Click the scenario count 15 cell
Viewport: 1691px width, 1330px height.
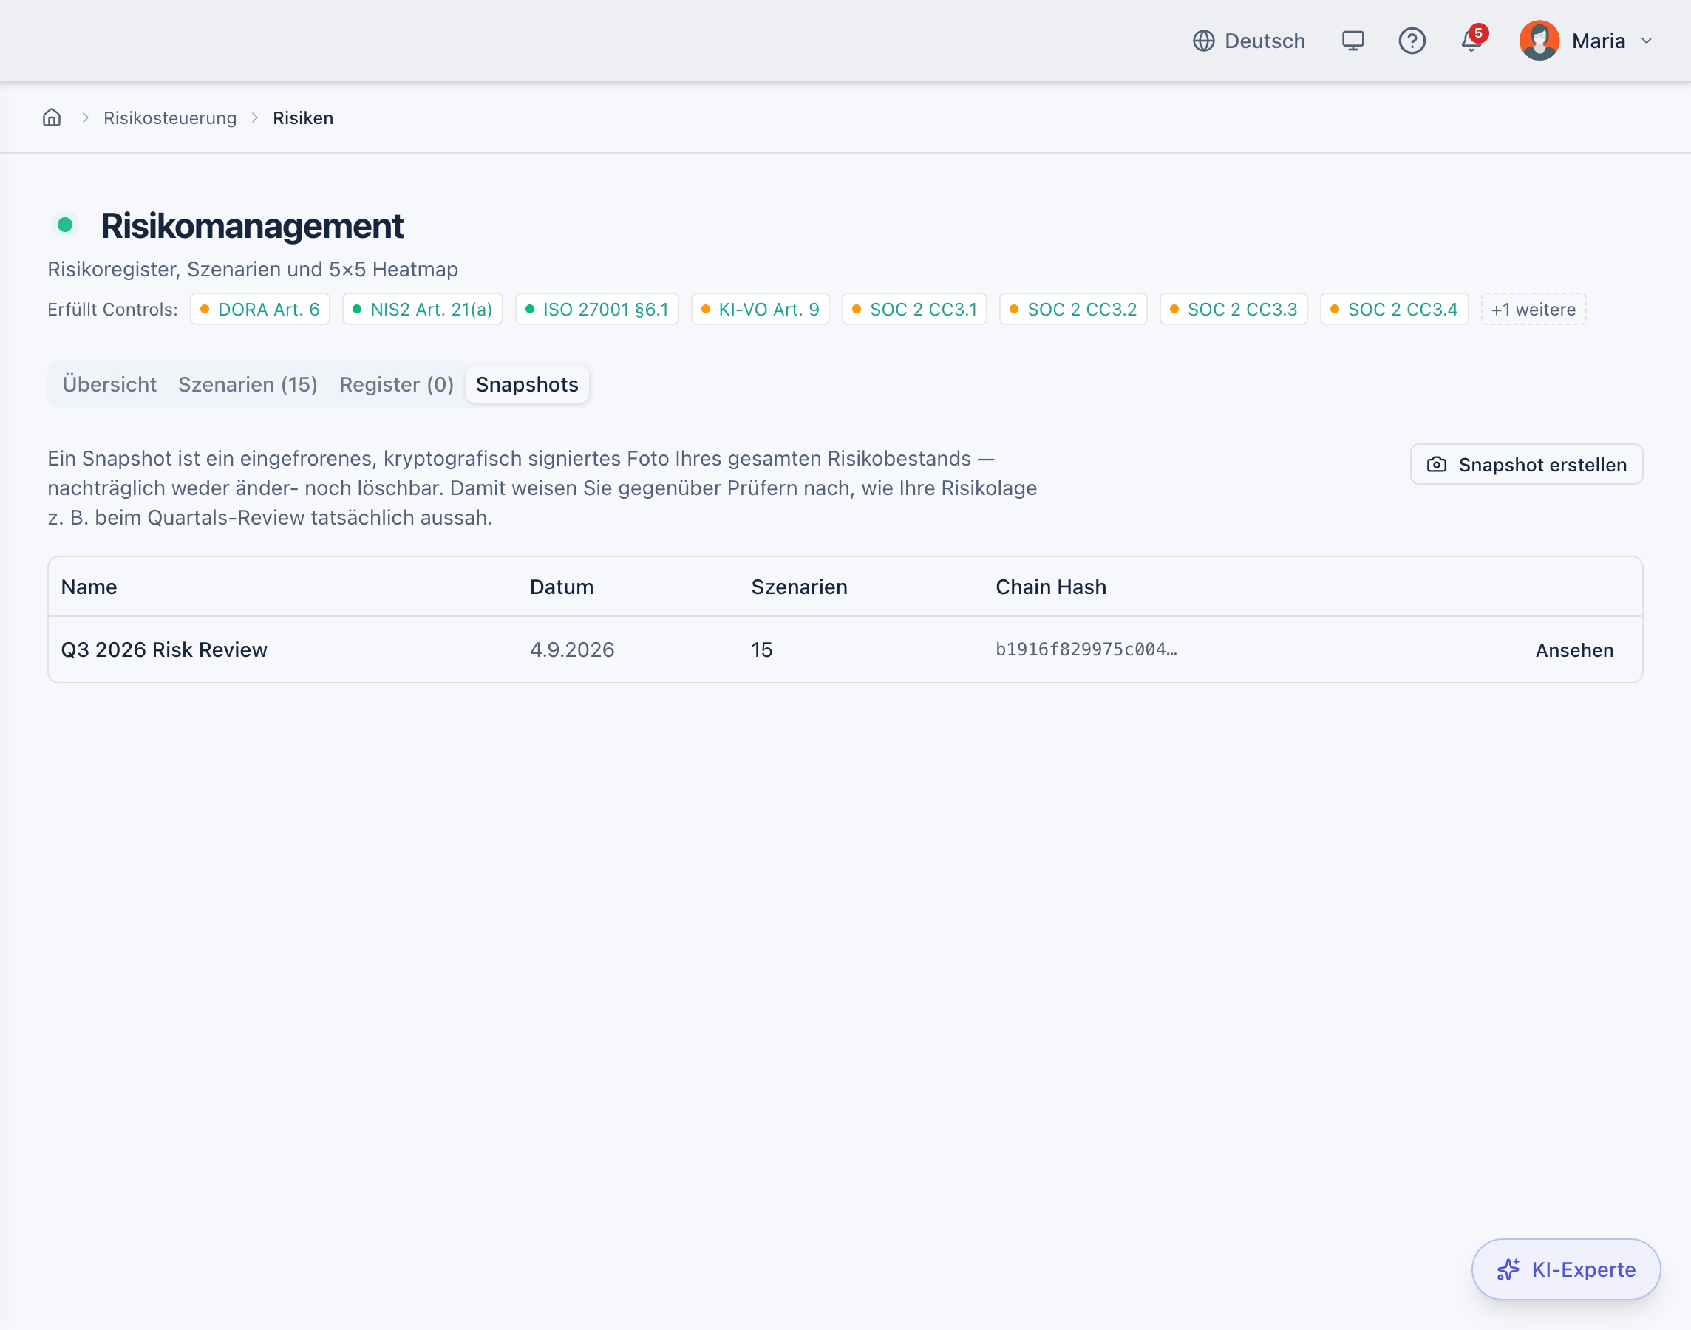(762, 649)
